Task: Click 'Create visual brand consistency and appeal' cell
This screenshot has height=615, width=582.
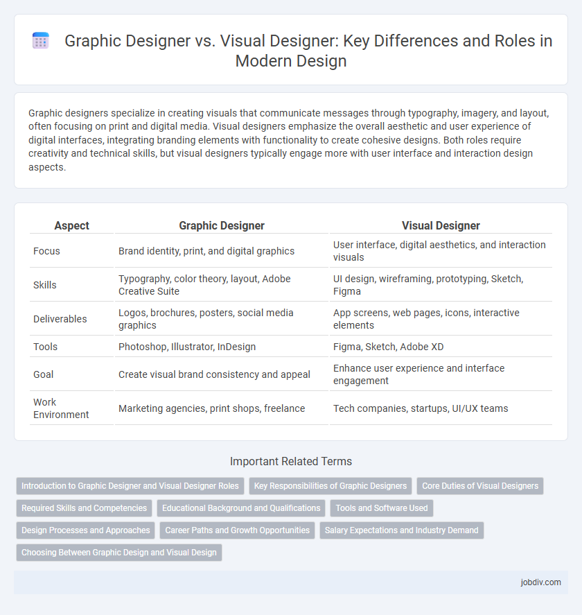Action: click(222, 374)
